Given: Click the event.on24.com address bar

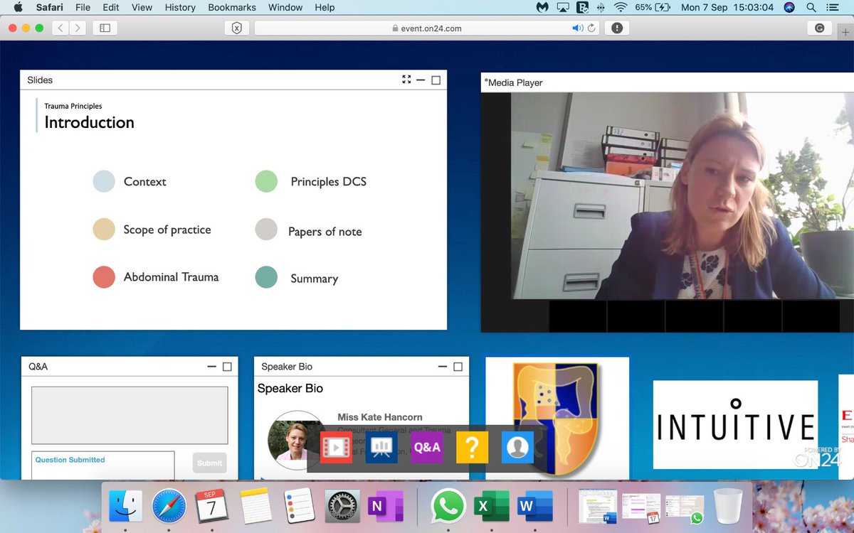Looking at the screenshot, I should (427, 28).
